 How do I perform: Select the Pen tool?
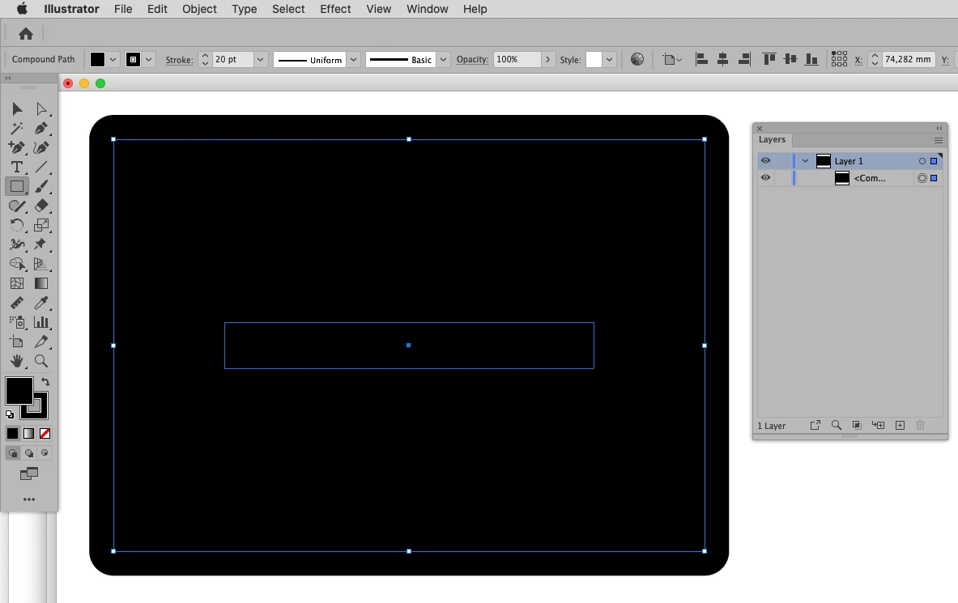pyautogui.click(x=41, y=129)
